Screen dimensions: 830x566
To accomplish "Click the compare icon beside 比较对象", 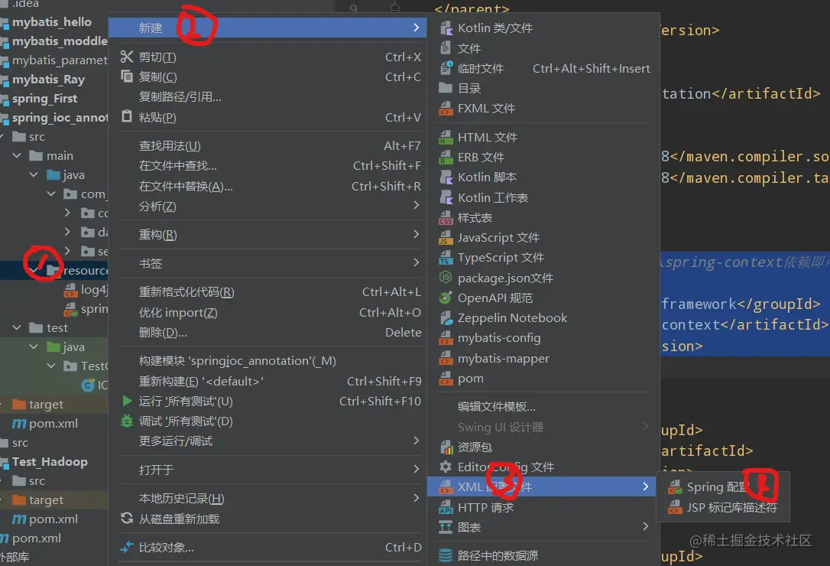I will tap(127, 547).
